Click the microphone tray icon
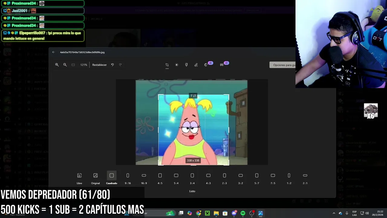The width and height of the screenshot is (387, 218). 347,213
